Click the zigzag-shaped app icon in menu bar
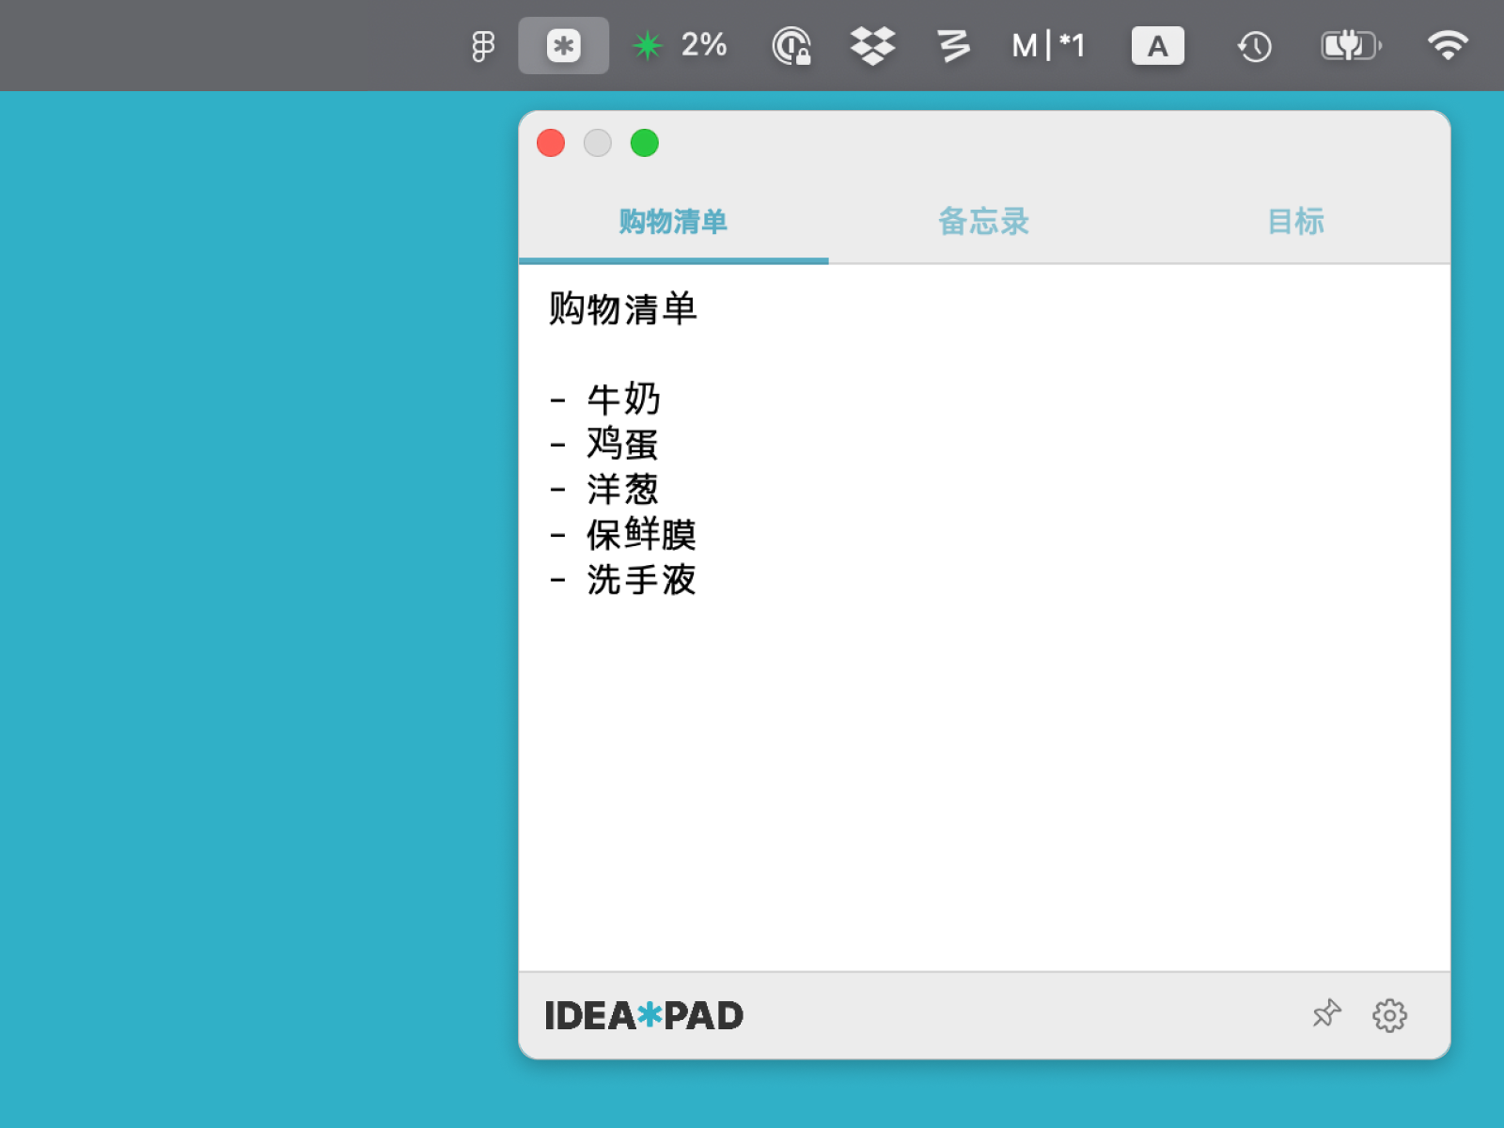The height and width of the screenshot is (1128, 1504). click(952, 44)
